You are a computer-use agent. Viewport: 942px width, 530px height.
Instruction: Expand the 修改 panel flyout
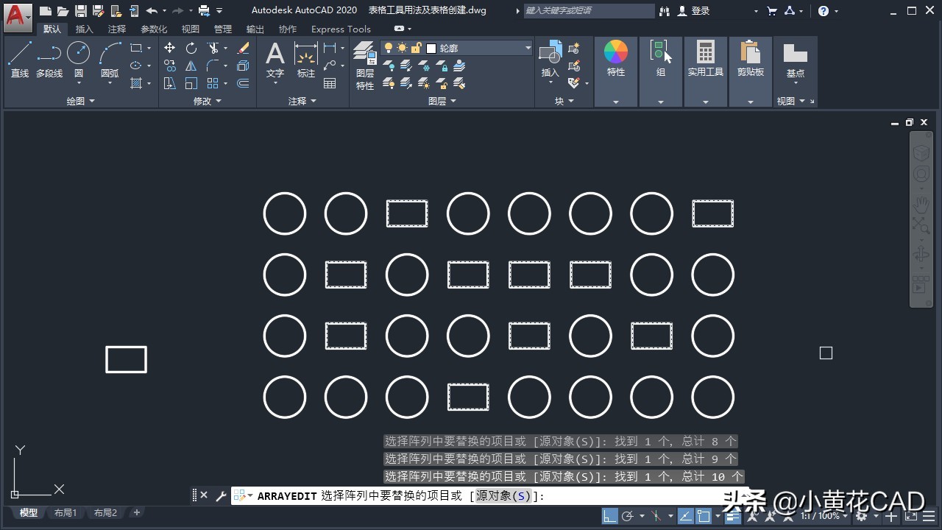tap(208, 101)
